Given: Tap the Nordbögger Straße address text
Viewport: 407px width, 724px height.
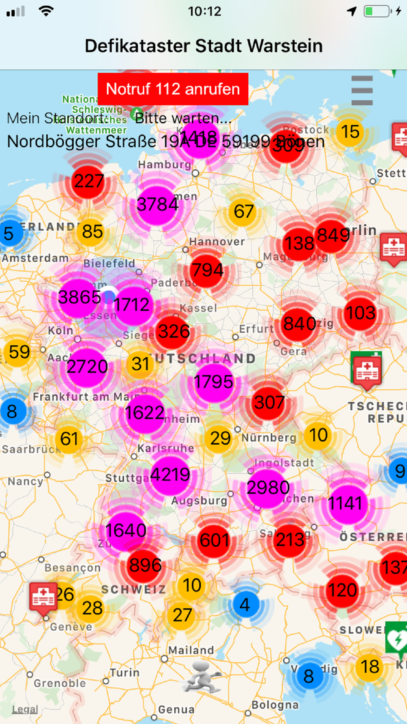Looking at the screenshot, I should point(166,142).
